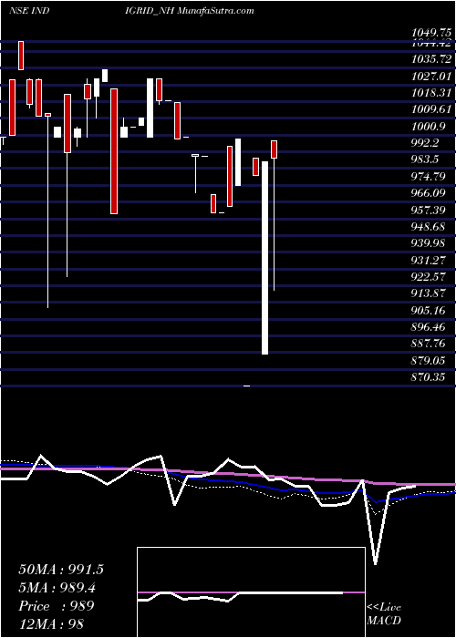Click the 5MA : 989.4 readout
This screenshot has width=456, height=638.
57,588
